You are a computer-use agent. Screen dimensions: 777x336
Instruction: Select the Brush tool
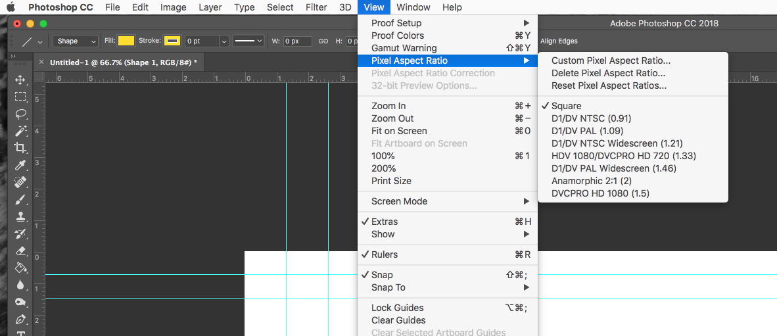(x=20, y=199)
